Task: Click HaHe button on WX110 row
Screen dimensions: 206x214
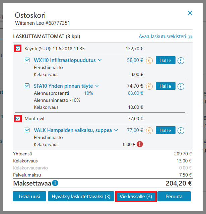Action: click(165, 60)
